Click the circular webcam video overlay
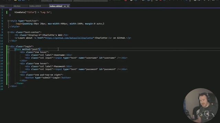Viewport: 220px width, 123px height. tap(201, 106)
